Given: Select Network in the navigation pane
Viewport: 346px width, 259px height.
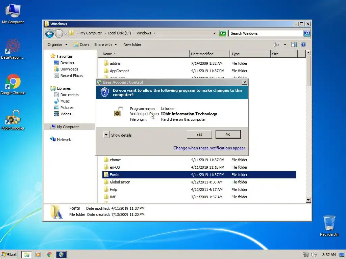Looking at the screenshot, I should point(60,139).
